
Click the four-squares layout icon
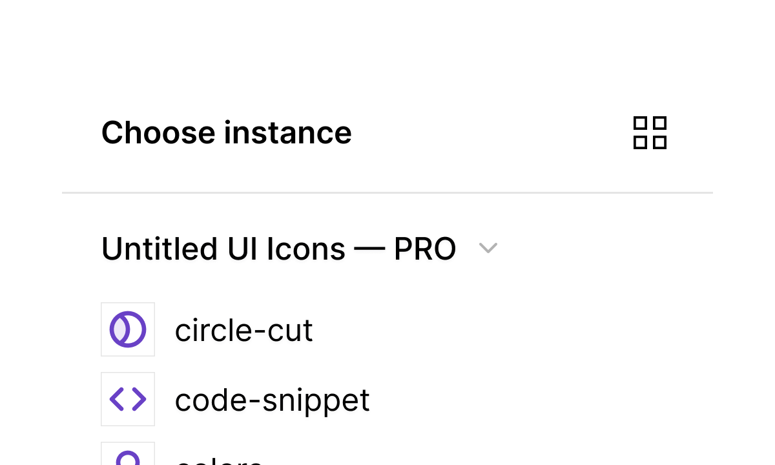click(650, 132)
